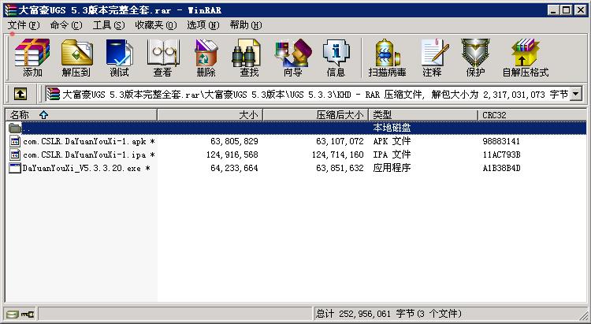Open the 收藏夹(O) menu
Viewport: 591px width, 324px height.
click(x=156, y=25)
